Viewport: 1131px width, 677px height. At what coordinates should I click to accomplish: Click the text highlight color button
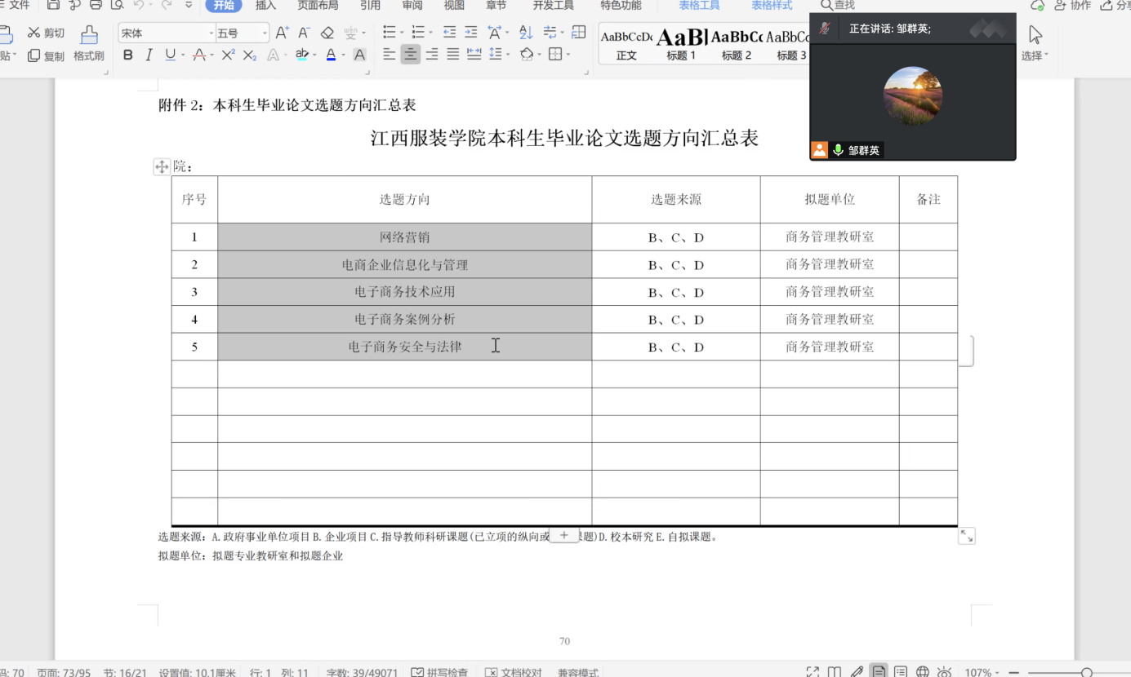point(302,55)
